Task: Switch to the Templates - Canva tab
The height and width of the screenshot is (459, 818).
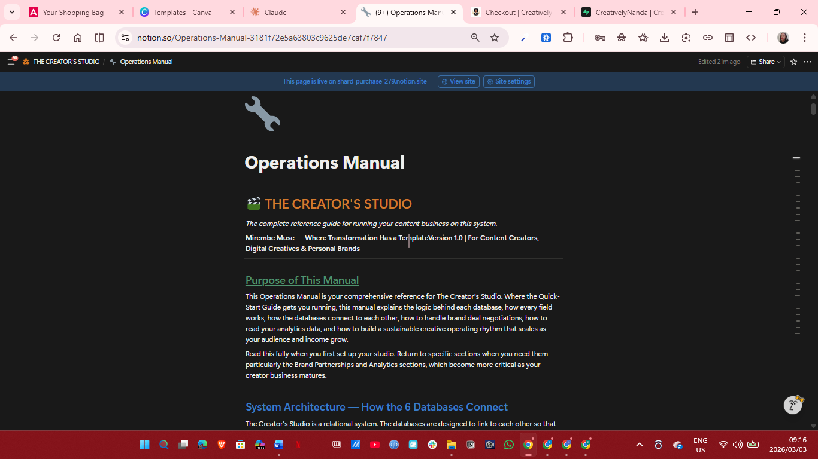Action: click(x=182, y=12)
